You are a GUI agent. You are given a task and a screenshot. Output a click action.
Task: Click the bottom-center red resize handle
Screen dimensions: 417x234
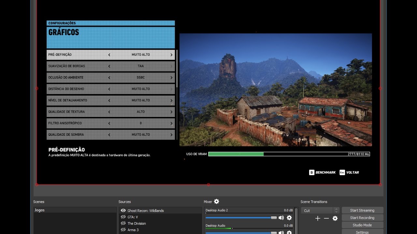point(208,185)
